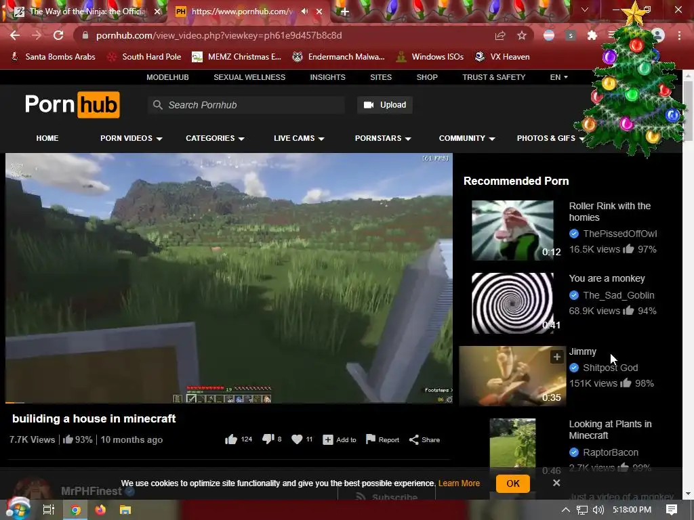Expand the CATEGORIES dropdown
Viewport: 694px width, 520px height.
[215, 138]
